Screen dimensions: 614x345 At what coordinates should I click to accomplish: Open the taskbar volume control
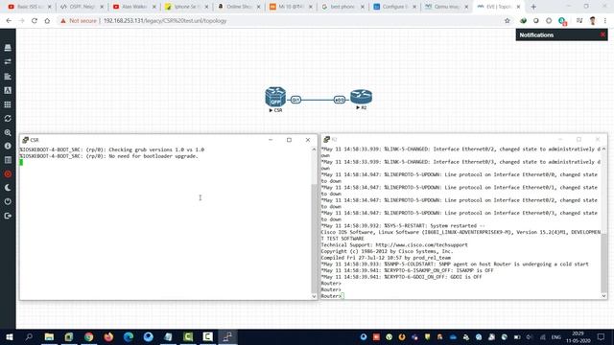tap(530, 337)
